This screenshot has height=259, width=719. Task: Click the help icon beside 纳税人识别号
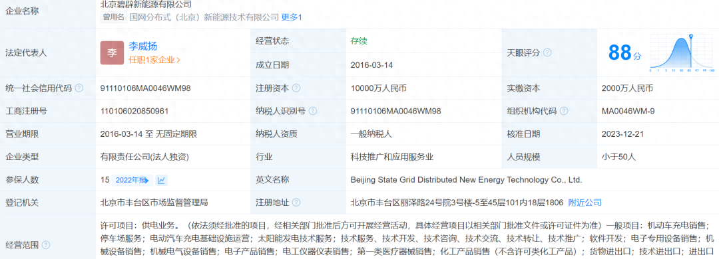pos(313,111)
